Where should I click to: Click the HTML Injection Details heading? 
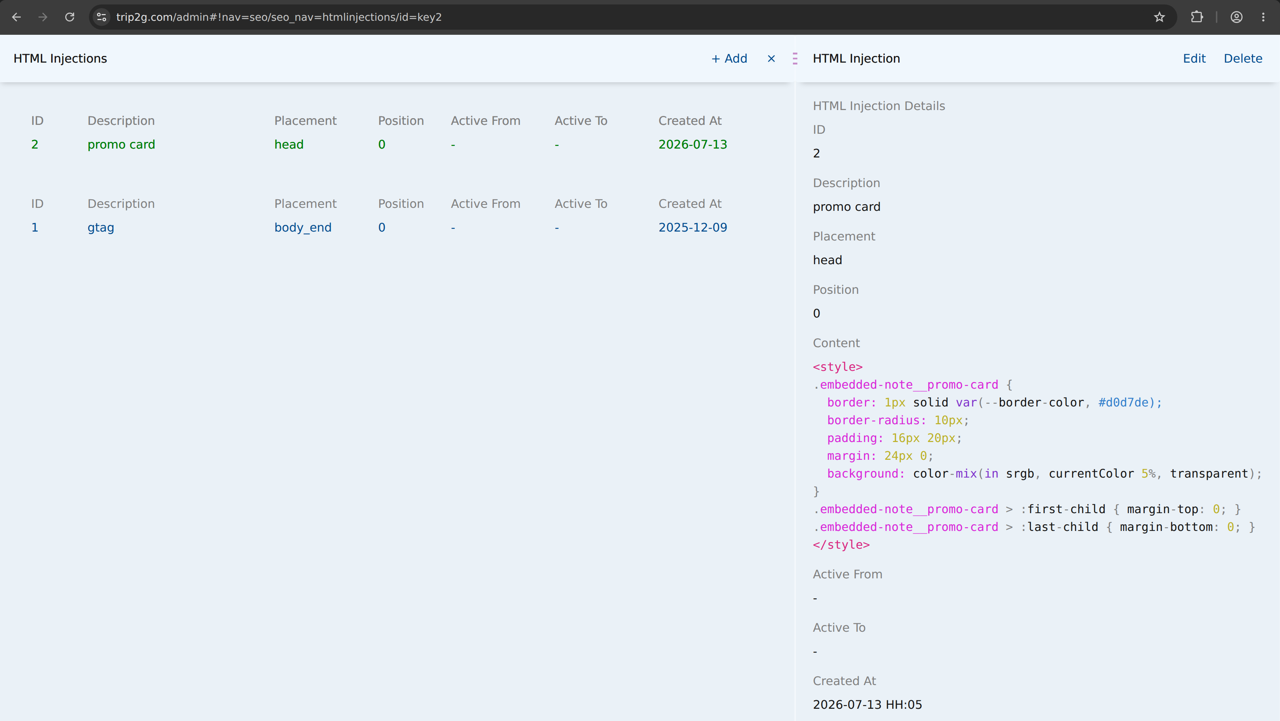click(879, 106)
